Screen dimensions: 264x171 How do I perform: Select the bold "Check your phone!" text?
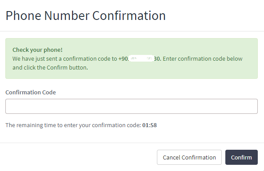[37, 50]
